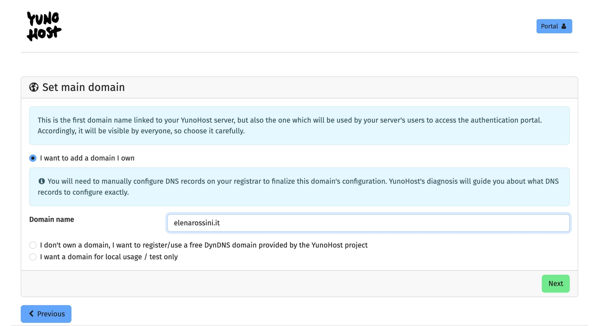Image resolution: width=602 pixels, height=326 pixels.
Task: Click the globe icon beside Set main domain
Action: point(33,87)
